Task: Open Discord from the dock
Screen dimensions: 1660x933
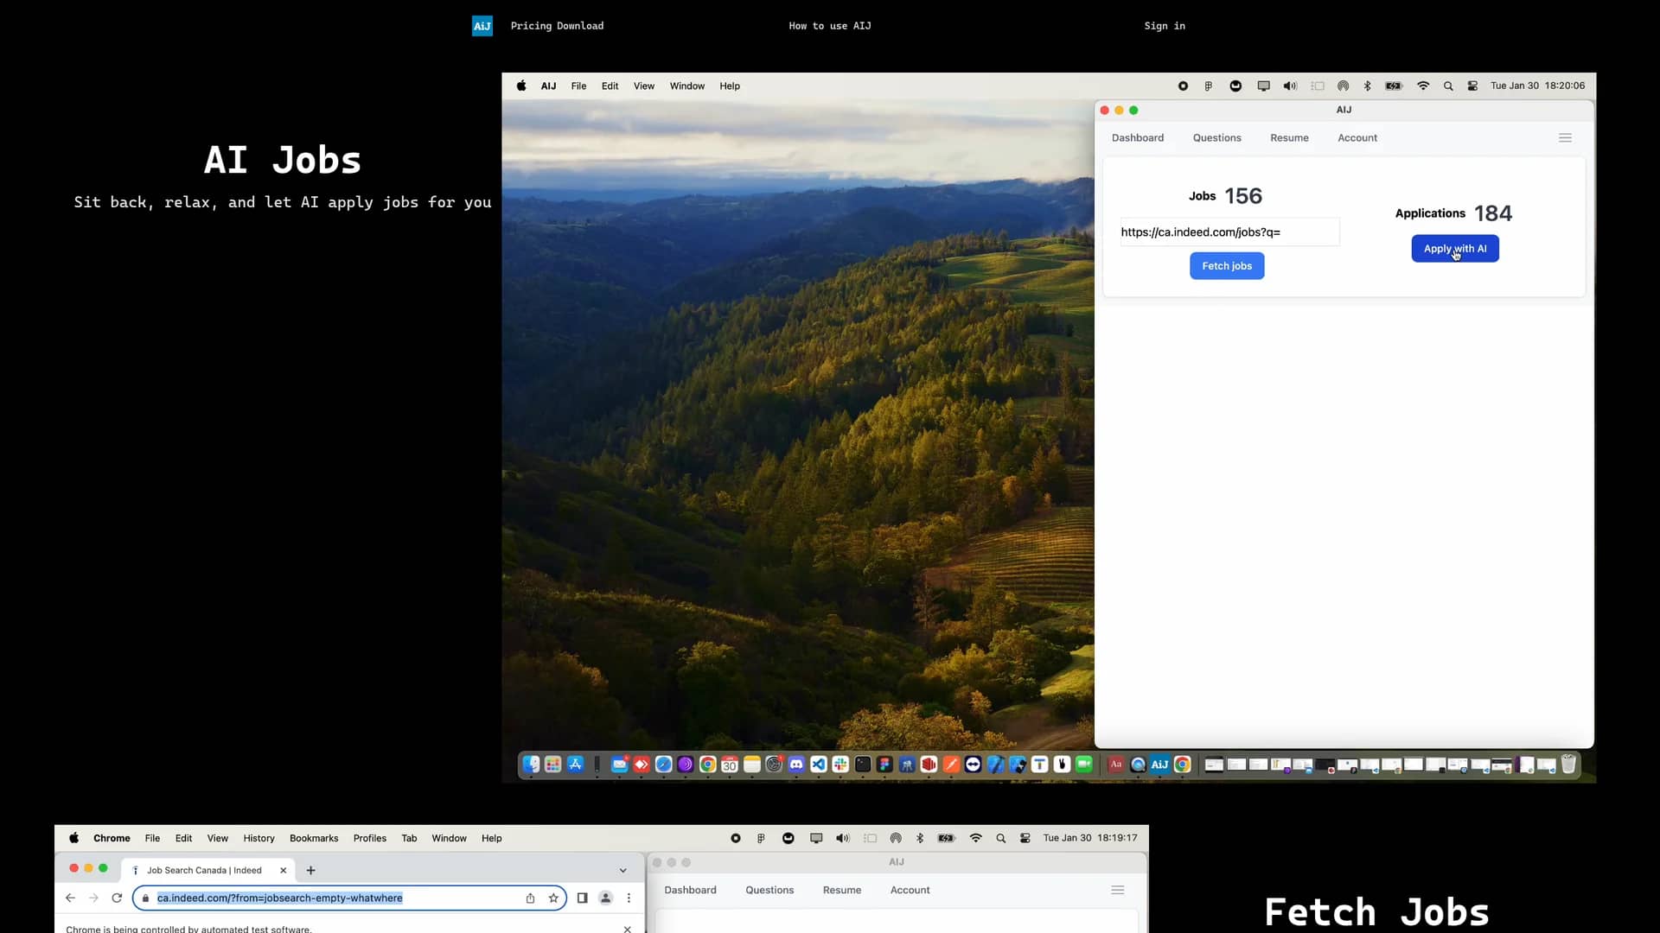Action: pos(796,765)
